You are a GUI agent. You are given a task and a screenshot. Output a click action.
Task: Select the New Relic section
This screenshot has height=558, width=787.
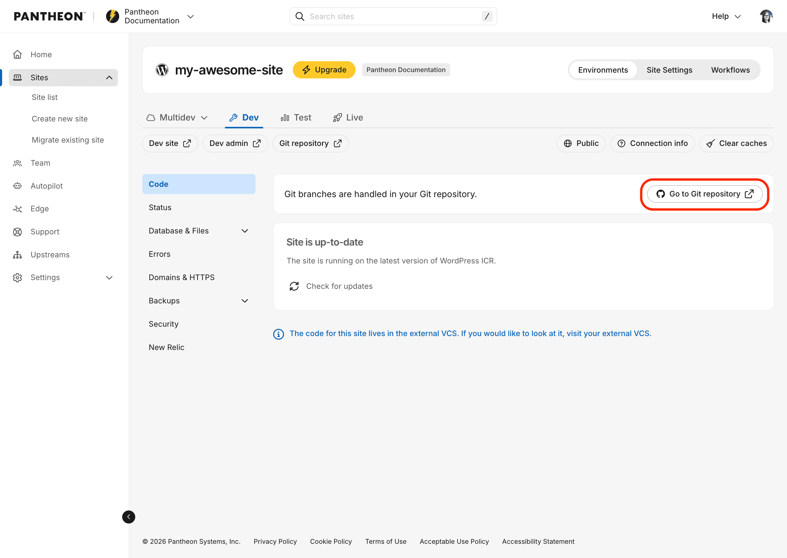[199, 348]
